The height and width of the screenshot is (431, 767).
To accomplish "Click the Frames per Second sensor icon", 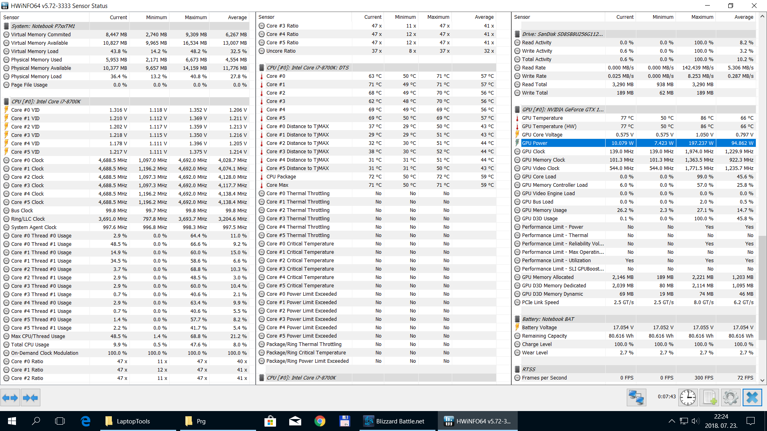I will coord(517,378).
